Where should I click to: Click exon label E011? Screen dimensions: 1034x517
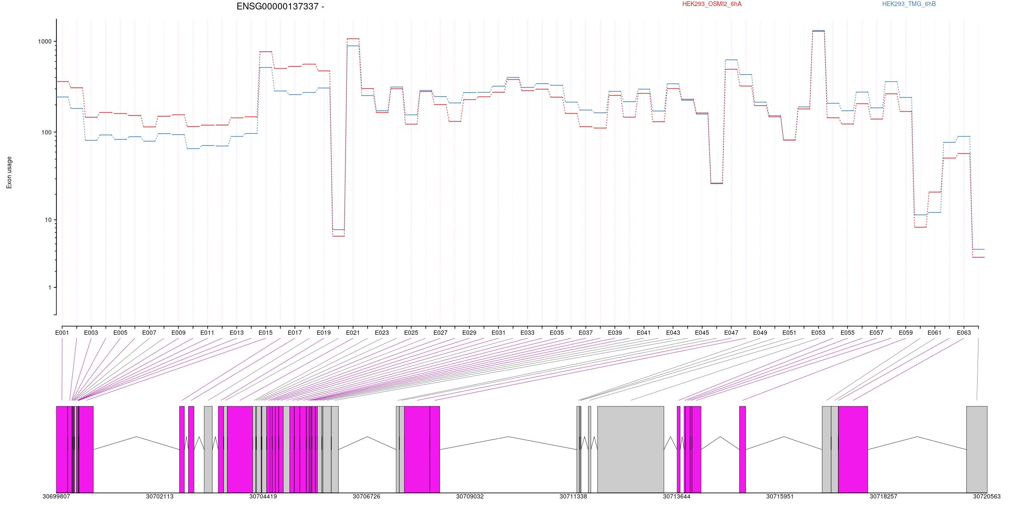point(207,333)
